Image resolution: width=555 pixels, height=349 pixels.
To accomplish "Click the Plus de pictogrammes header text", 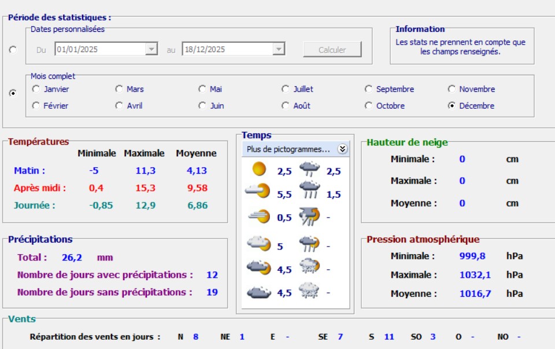I will click(x=288, y=149).
